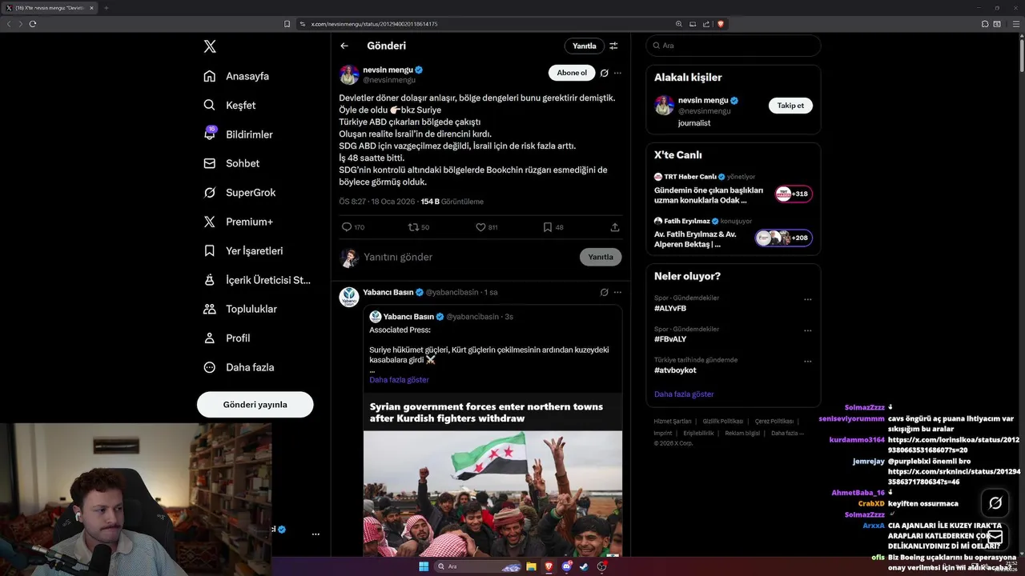Open Gizlilik Politikası footer link

coord(724,421)
